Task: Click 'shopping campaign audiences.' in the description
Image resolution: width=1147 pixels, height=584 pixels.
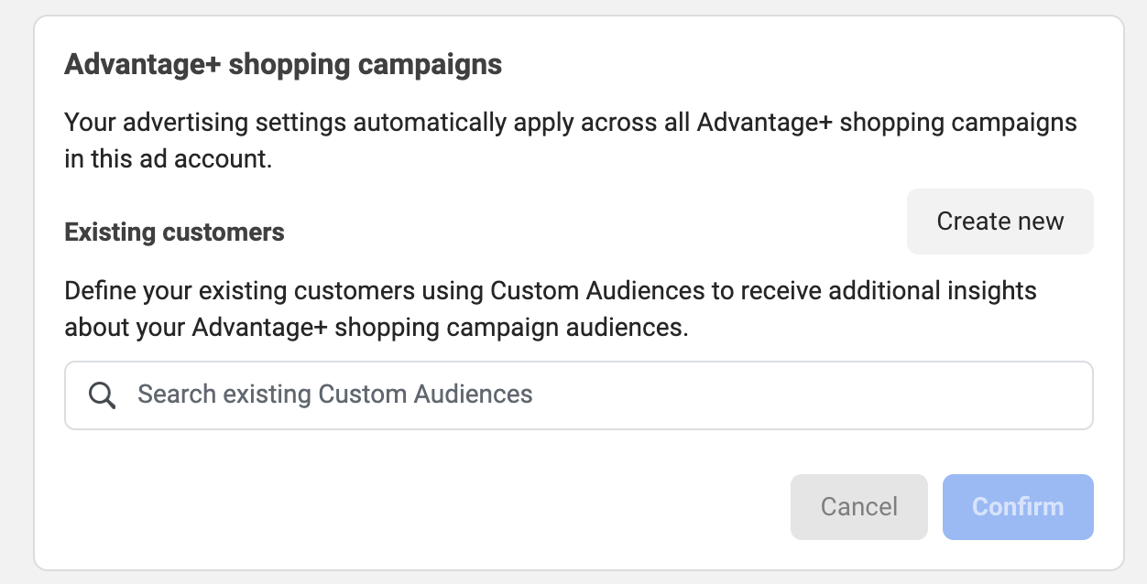Action: (511, 328)
